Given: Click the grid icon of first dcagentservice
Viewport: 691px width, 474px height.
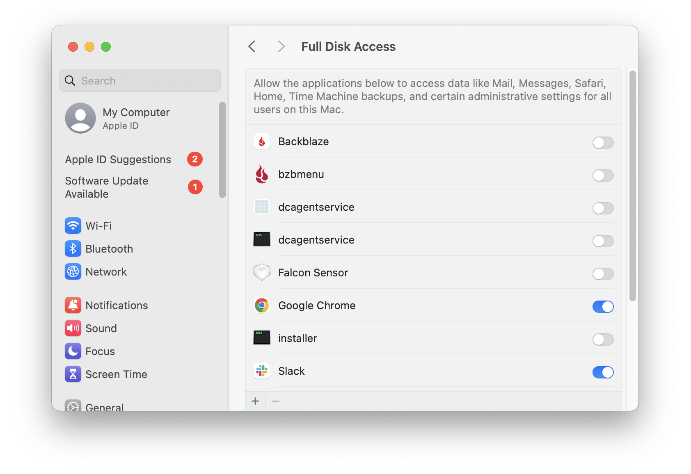Looking at the screenshot, I should point(262,207).
